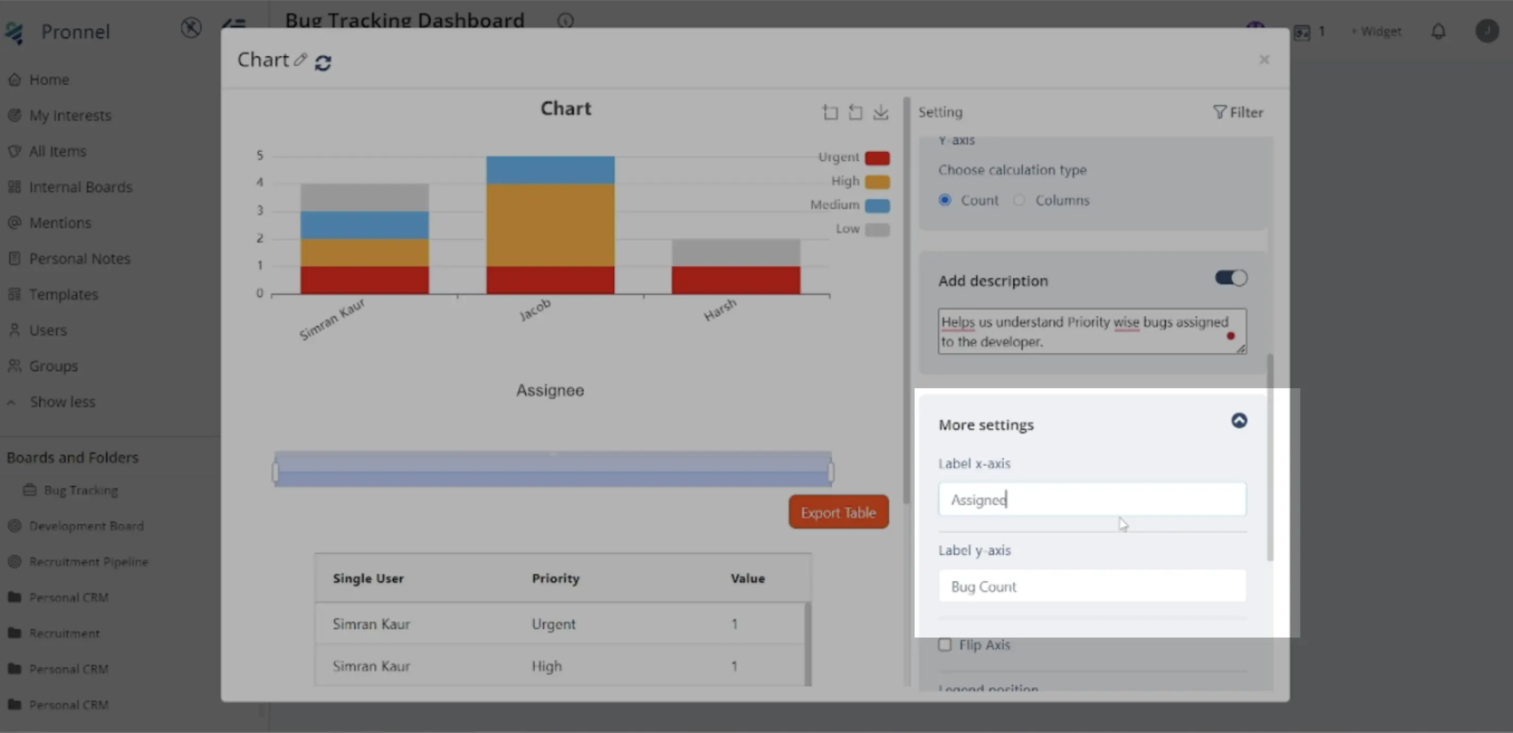
Task: Open the Development Board
Action: tap(86, 526)
